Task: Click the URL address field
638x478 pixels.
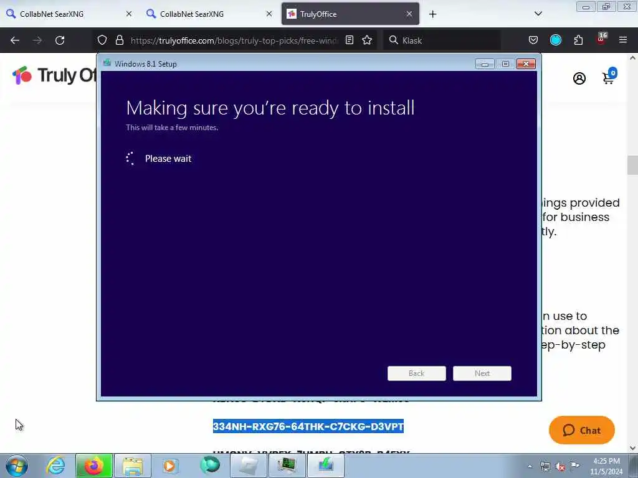Action: (234, 40)
